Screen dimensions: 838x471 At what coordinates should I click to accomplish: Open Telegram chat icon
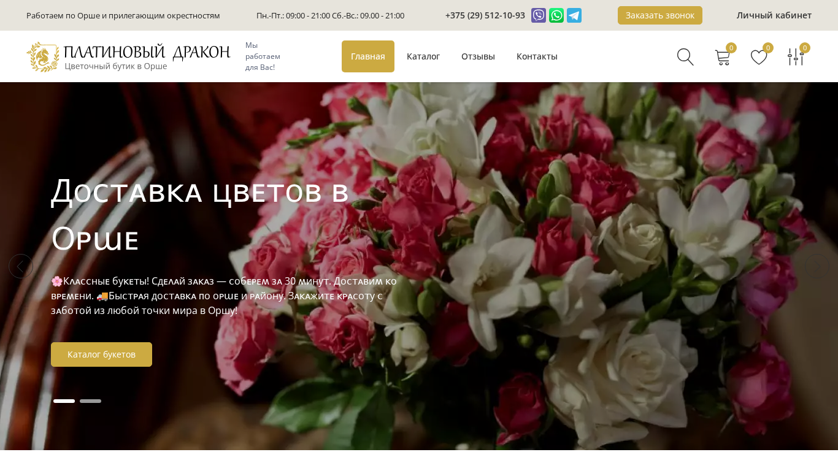point(574,15)
